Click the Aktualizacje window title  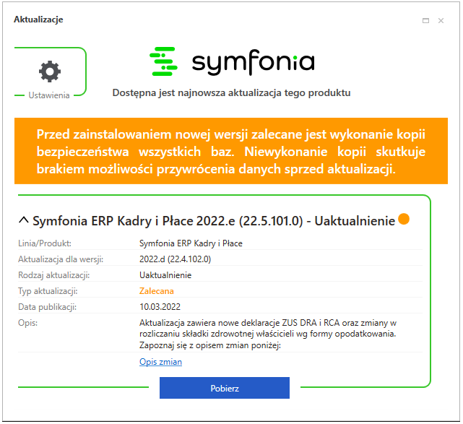pyautogui.click(x=38, y=20)
